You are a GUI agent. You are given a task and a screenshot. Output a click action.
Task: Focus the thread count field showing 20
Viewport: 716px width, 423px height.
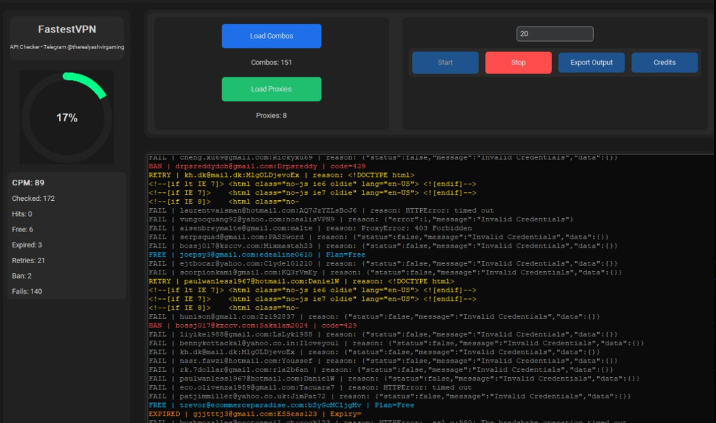[x=555, y=34]
